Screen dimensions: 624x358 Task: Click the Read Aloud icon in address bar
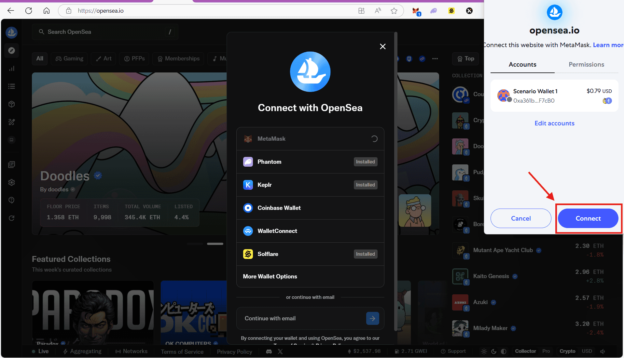tap(378, 11)
